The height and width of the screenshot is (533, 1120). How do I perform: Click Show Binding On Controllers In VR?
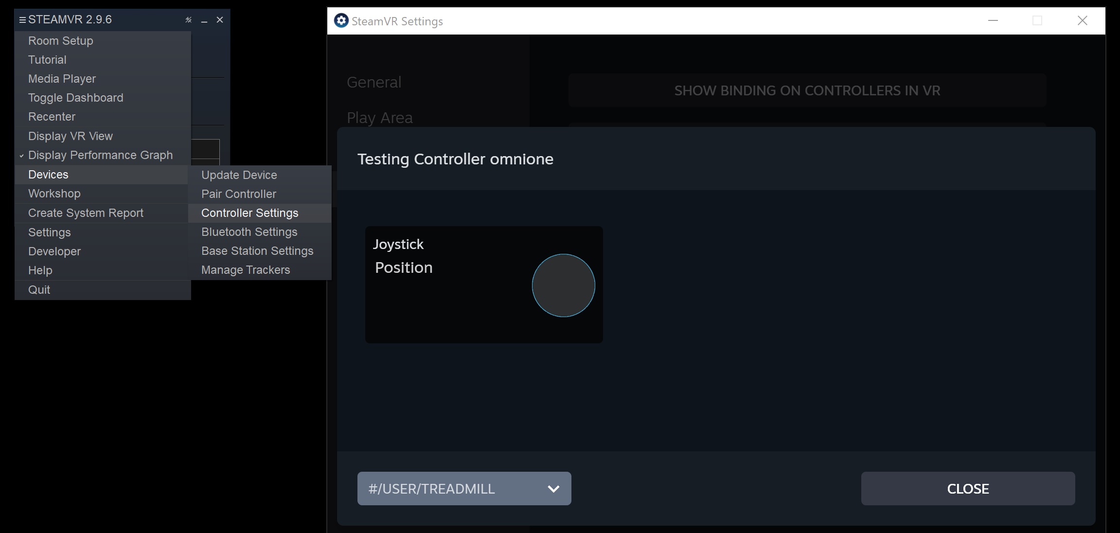click(x=807, y=90)
